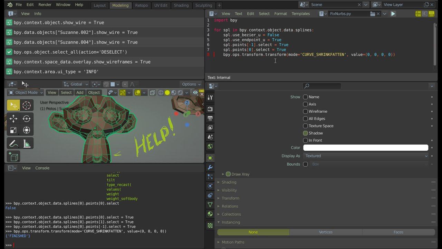Toggle X-ray mode in viewport header
The width and height of the screenshot is (442, 249).
click(x=152, y=93)
